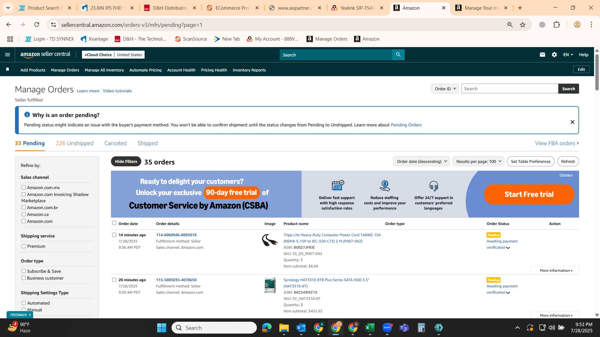
Task: Check the Amazon.com.mx sales channel filter
Action: tap(23, 187)
